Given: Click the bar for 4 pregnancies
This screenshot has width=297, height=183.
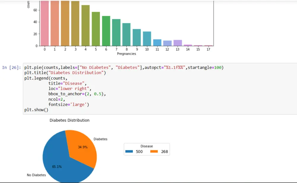Looking at the screenshot, I should tap(86, 25).
